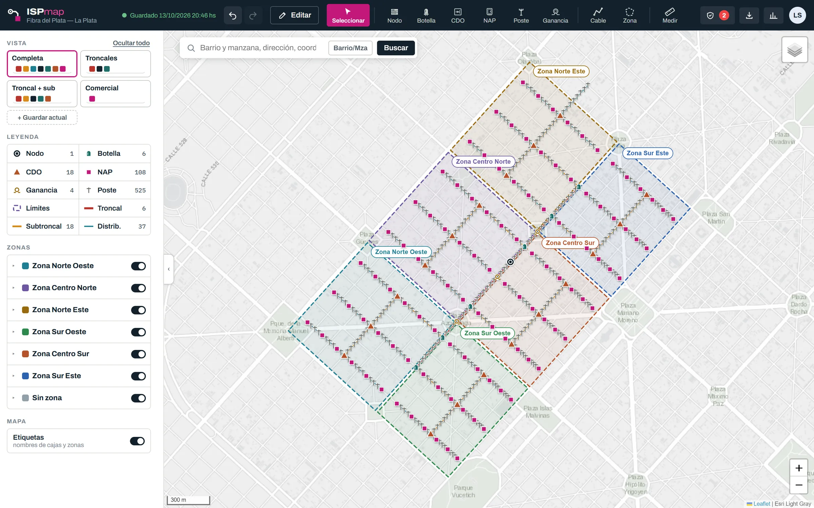Click the Editar button
This screenshot has width=814, height=508.
[x=294, y=15]
